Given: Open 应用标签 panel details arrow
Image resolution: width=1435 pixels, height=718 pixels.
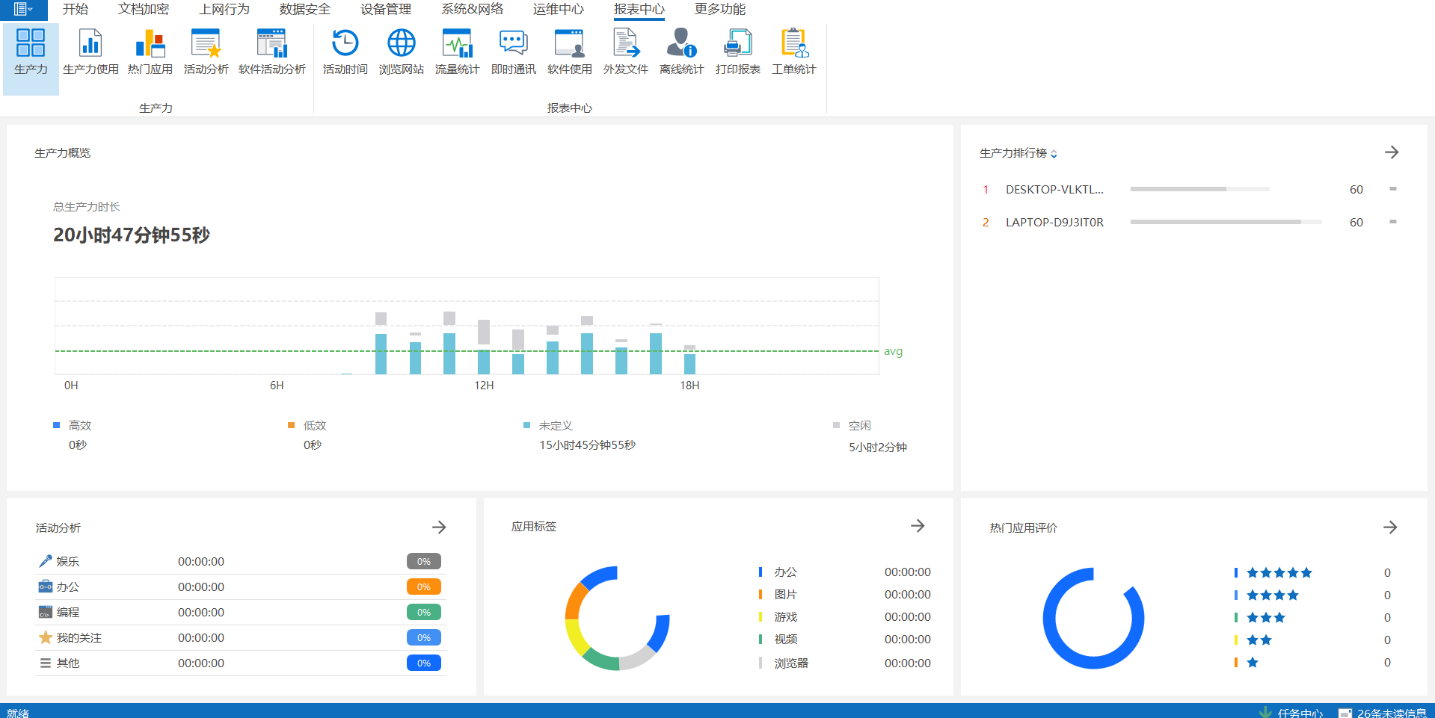Looking at the screenshot, I should [x=918, y=526].
